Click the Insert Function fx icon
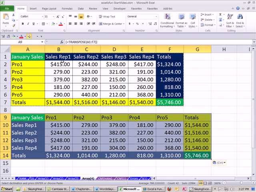This screenshot has height=192, width=256. [x=62, y=42]
